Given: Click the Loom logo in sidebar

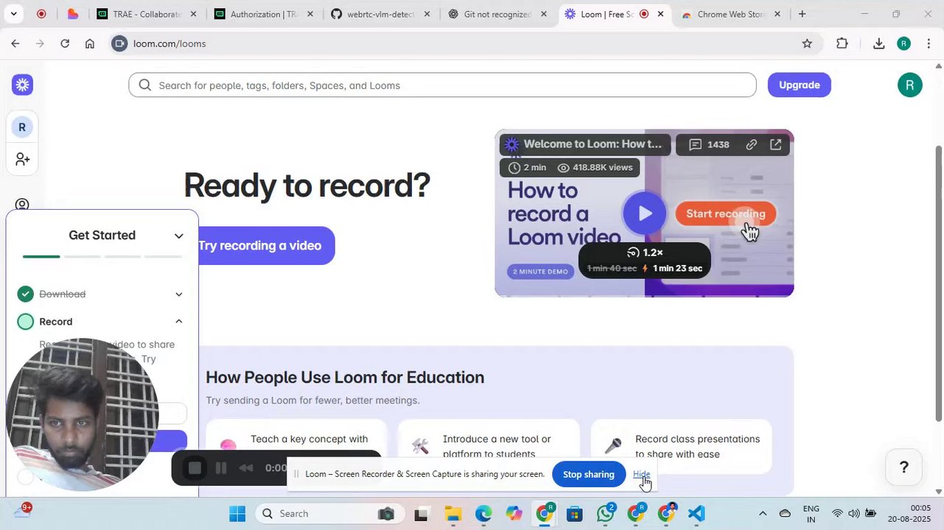Looking at the screenshot, I should (x=22, y=85).
